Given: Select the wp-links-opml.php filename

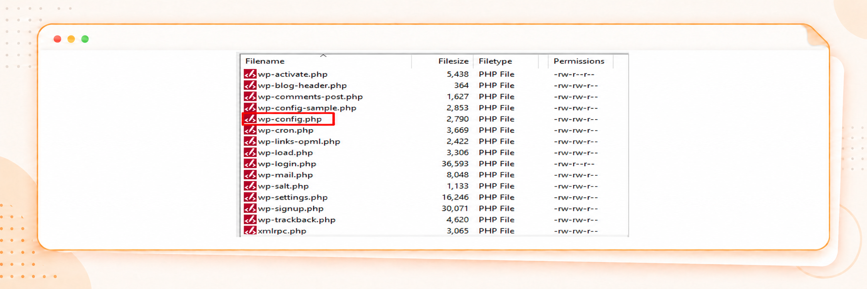Looking at the screenshot, I should [x=299, y=141].
